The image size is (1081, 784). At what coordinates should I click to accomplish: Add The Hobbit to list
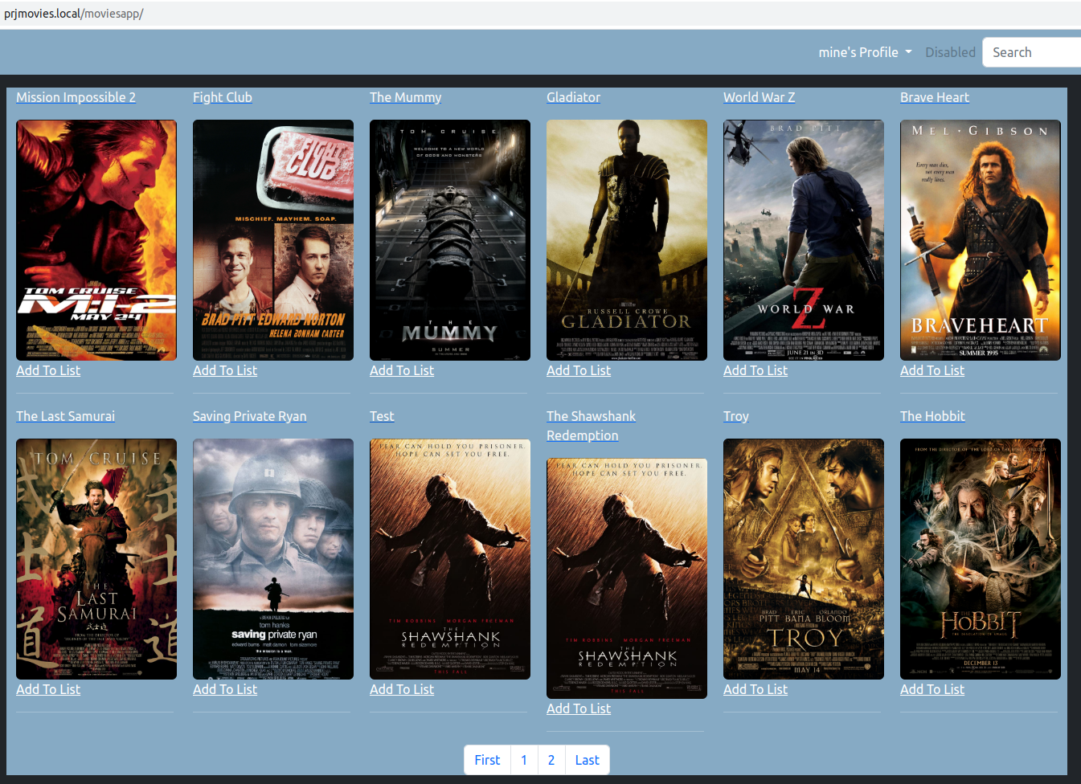(932, 689)
